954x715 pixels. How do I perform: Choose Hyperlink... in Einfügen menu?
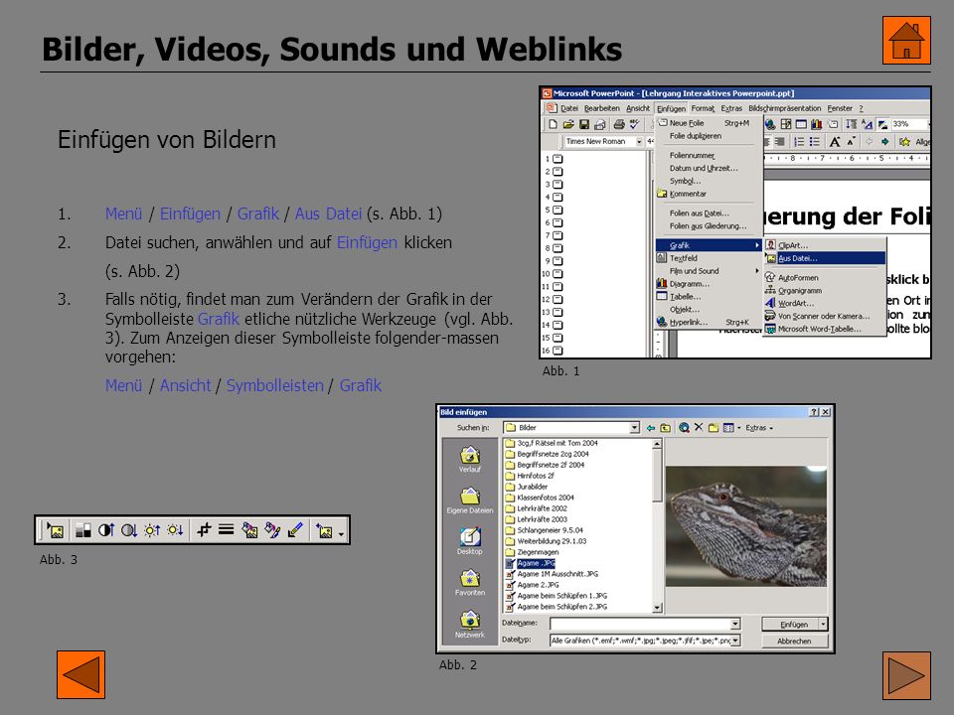click(709, 322)
